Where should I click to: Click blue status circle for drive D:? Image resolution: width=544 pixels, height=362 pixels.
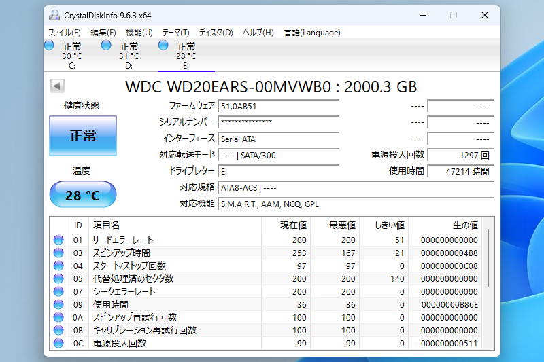106,45
